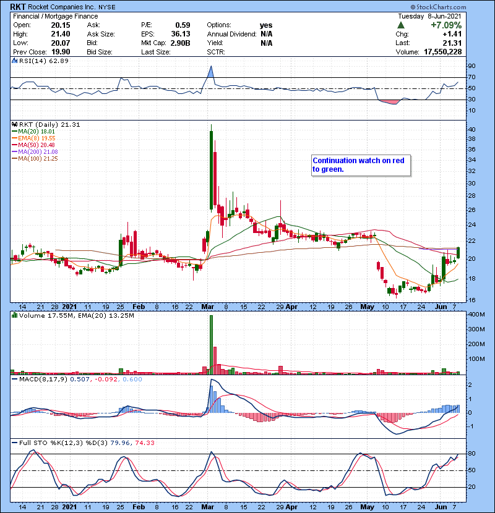495x513 pixels.
Task: Click the 'Jun' label on price chart axis
Action: pos(441,307)
